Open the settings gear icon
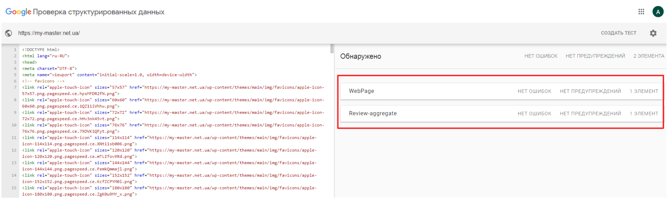Screen dimensions: 669x198 pos(653,33)
